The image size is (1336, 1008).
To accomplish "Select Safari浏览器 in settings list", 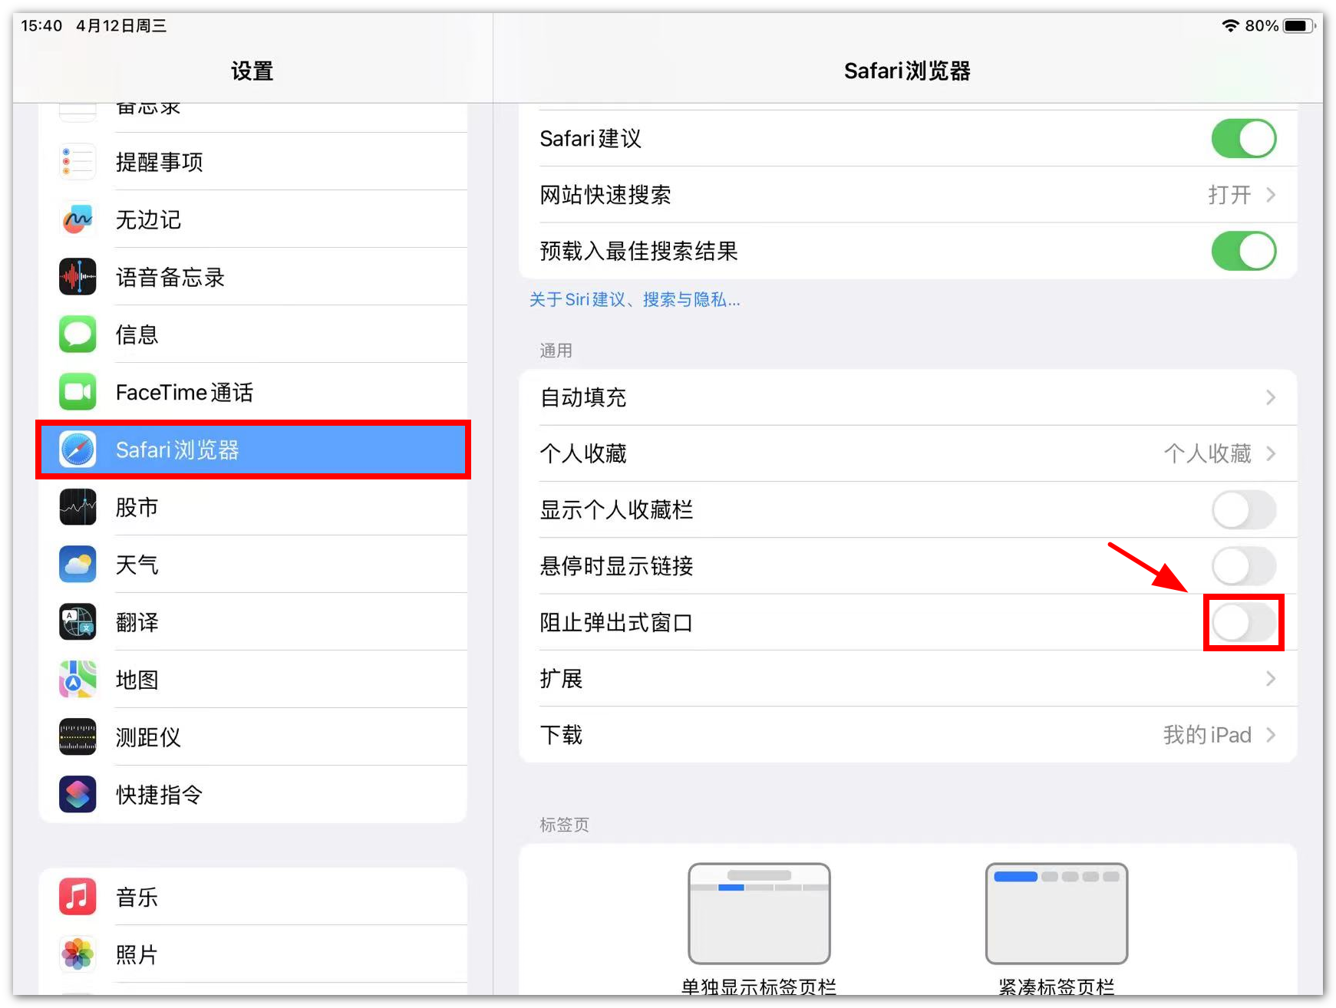I will [x=253, y=450].
